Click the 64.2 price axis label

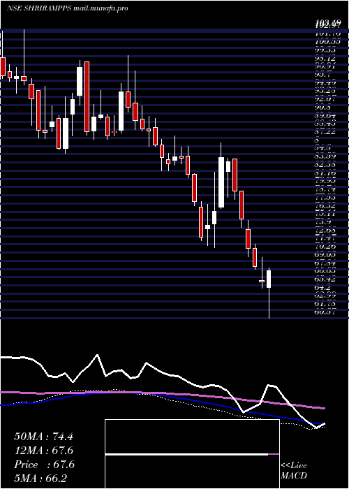coord(322,288)
